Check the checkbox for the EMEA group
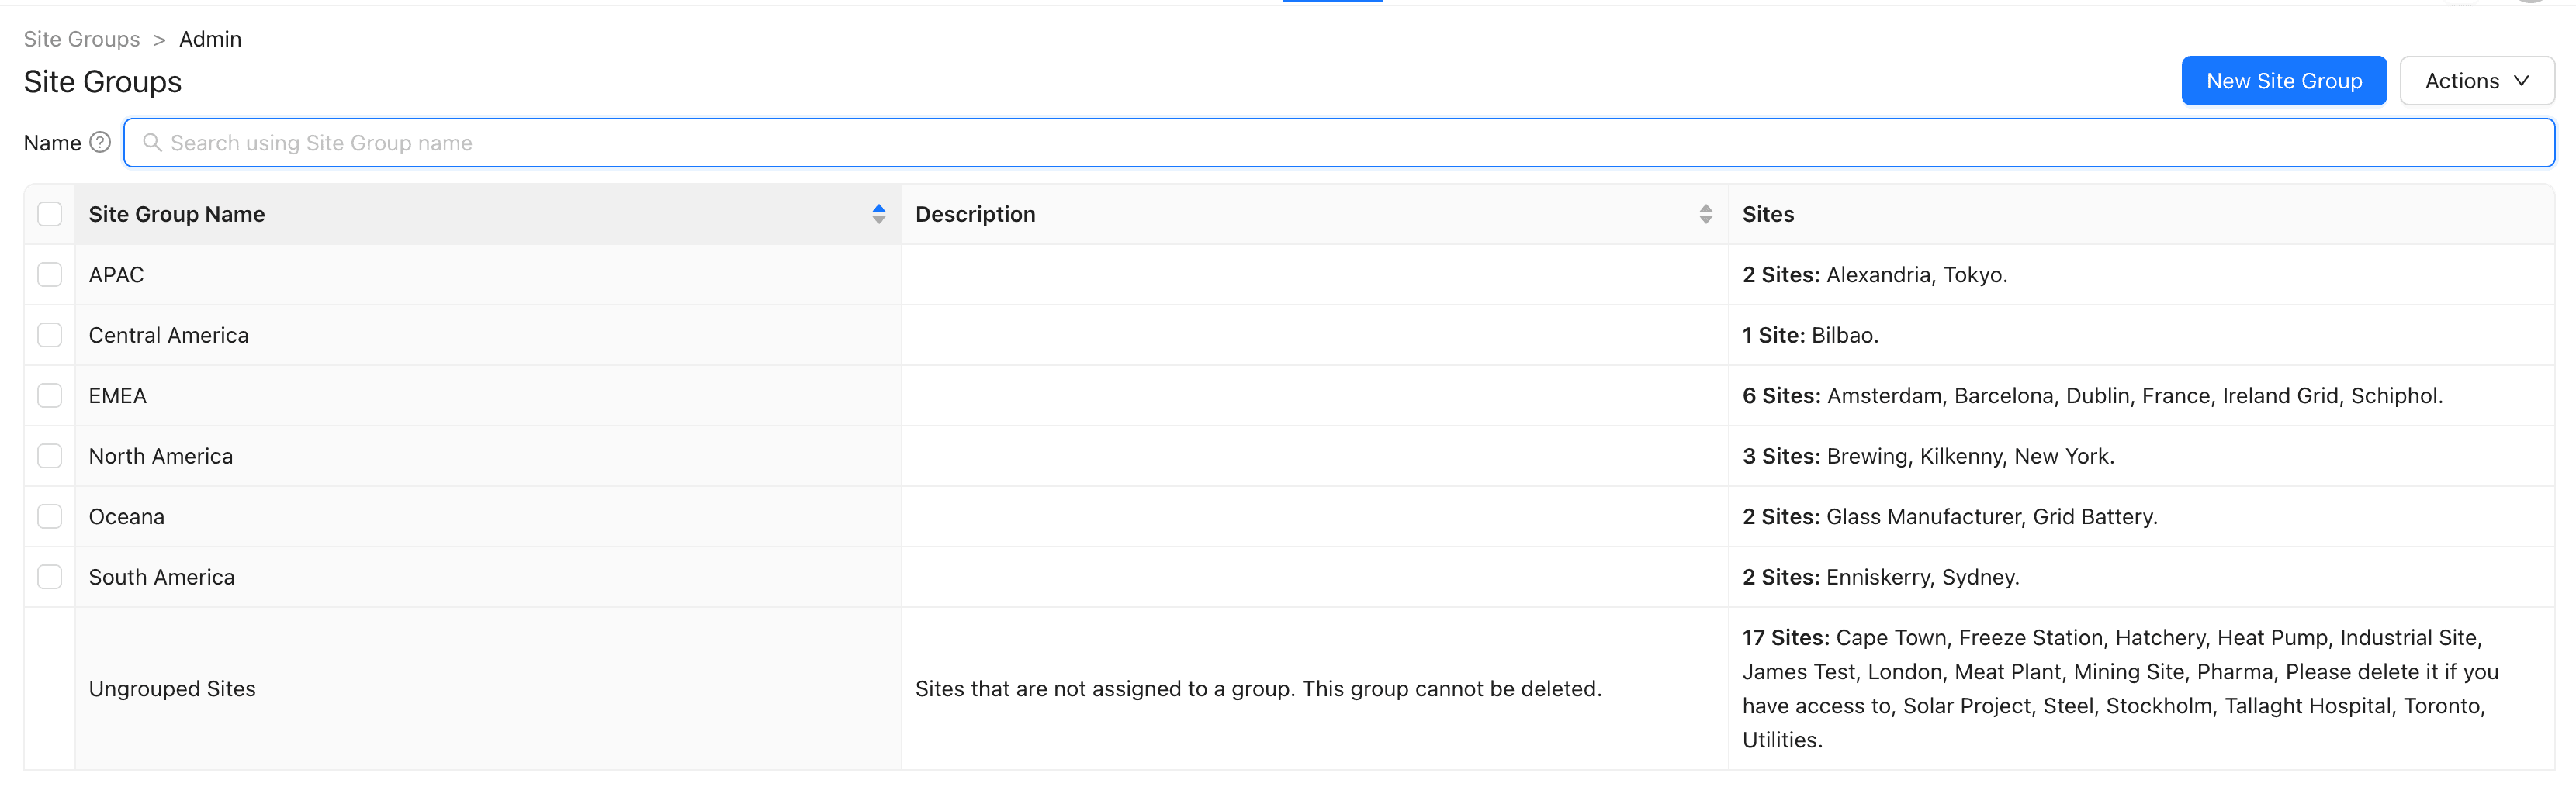This screenshot has width=2576, height=797. [x=49, y=395]
